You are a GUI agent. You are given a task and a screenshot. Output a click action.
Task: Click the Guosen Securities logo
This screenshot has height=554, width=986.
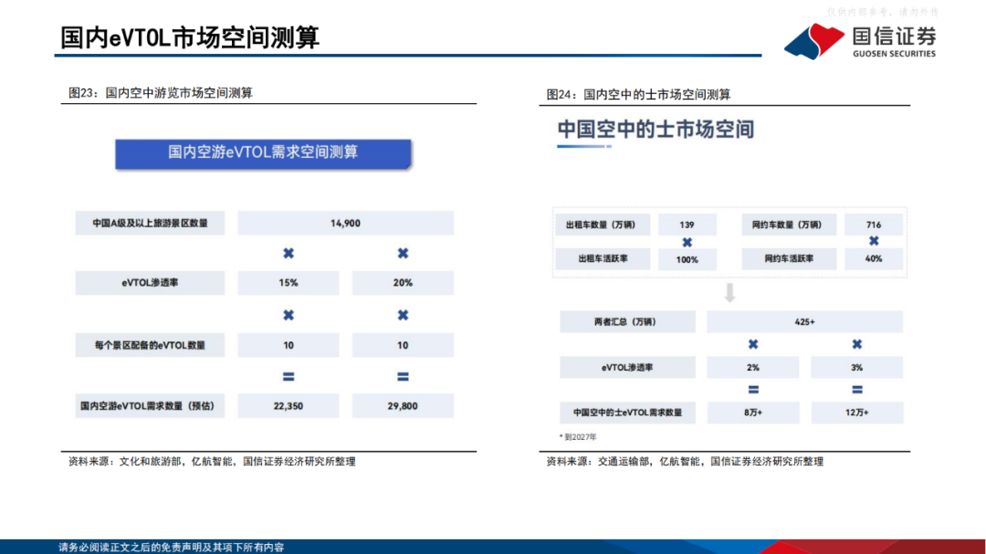click(859, 40)
